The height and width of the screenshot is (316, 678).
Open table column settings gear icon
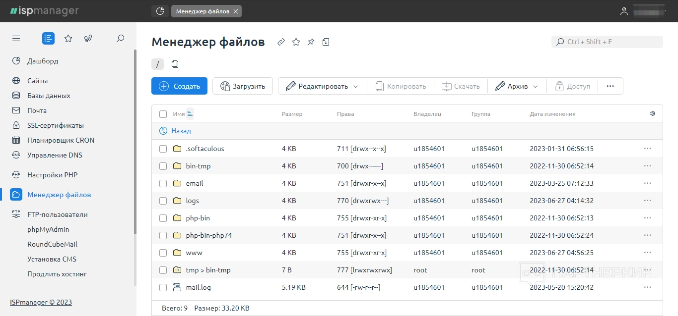point(653,113)
